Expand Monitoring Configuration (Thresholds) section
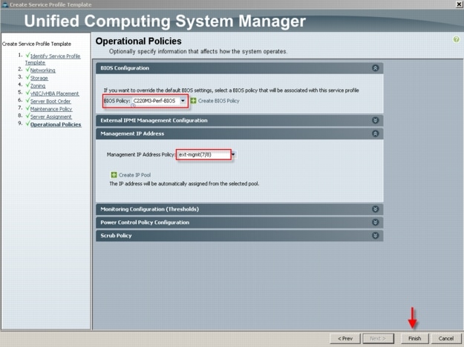The image size is (464, 347). point(375,209)
